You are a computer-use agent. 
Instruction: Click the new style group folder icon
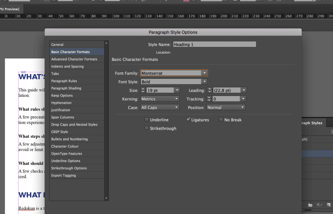(310, 205)
